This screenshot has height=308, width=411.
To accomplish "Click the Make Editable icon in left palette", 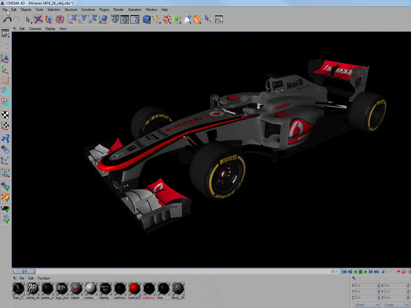I will tap(5, 46).
